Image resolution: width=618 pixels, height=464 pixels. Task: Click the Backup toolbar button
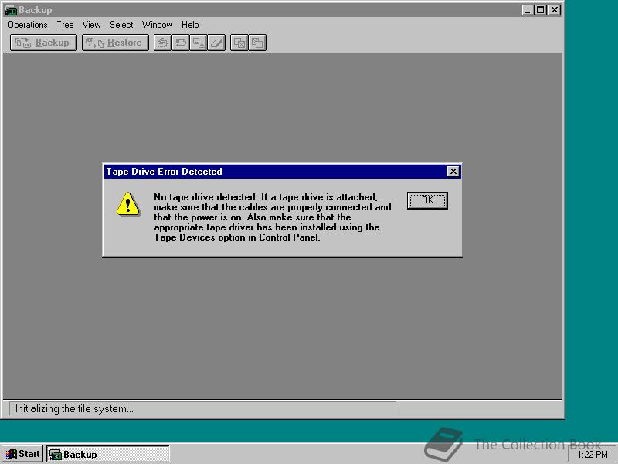click(43, 43)
